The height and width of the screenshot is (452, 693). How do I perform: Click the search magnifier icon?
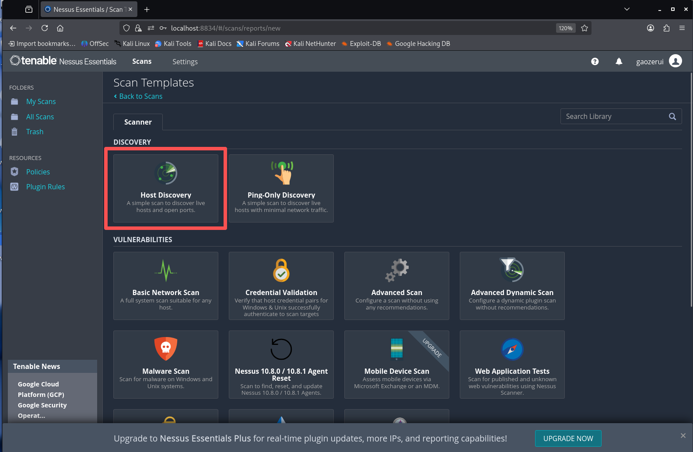pos(672,116)
